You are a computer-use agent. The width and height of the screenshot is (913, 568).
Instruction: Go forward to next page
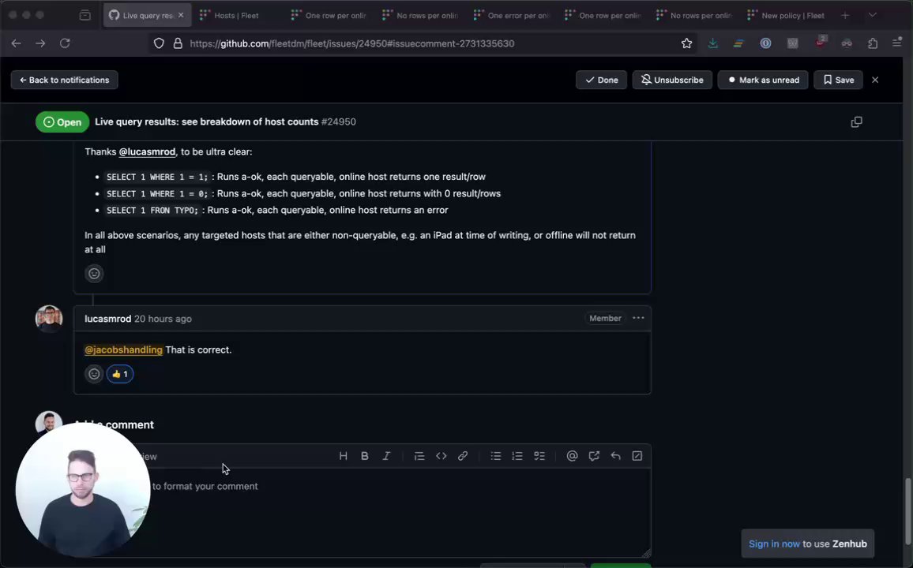(x=40, y=43)
